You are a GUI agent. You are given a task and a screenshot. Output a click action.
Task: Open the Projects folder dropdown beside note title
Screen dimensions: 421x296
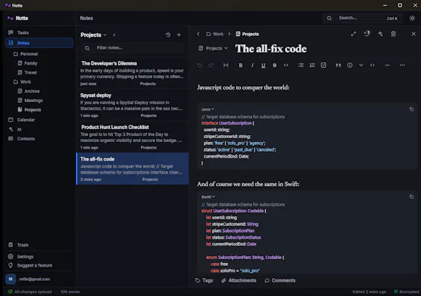point(214,48)
